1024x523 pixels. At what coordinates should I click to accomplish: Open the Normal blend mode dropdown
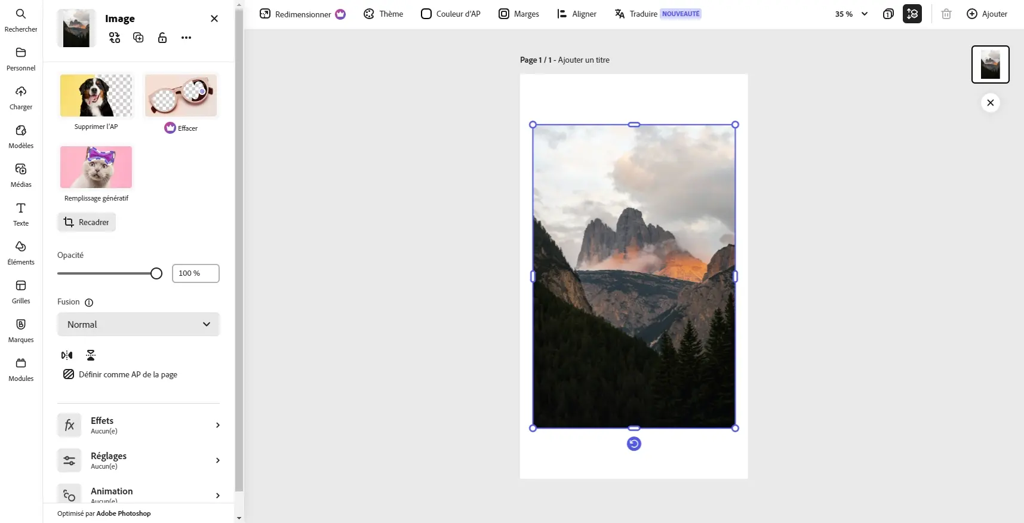[139, 324]
